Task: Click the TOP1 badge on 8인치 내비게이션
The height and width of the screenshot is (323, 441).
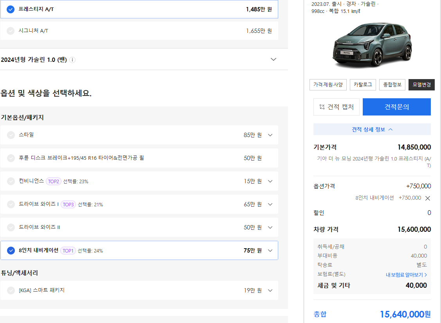Action: point(68,251)
